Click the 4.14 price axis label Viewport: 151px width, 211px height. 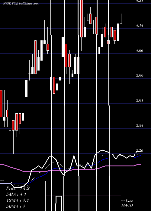140,25
